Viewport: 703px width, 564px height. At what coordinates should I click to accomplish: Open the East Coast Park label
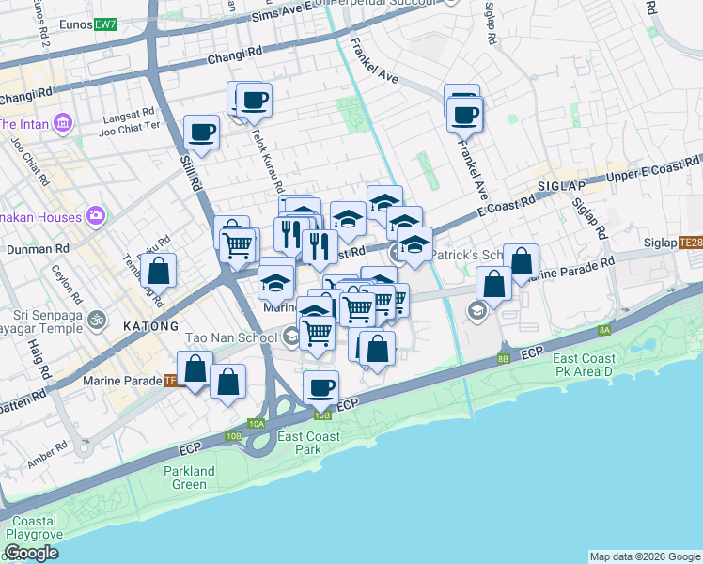(308, 443)
